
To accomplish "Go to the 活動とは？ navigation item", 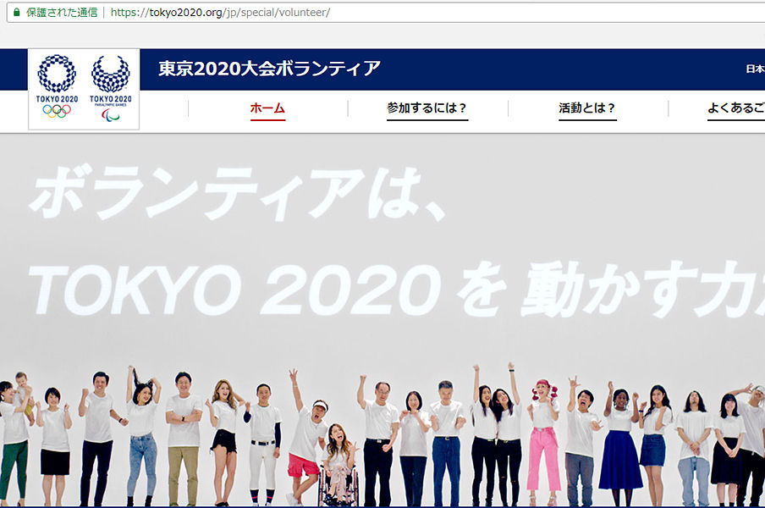I will click(587, 108).
